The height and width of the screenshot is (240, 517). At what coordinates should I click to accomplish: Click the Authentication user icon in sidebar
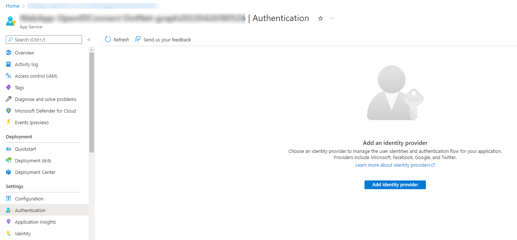point(9,210)
